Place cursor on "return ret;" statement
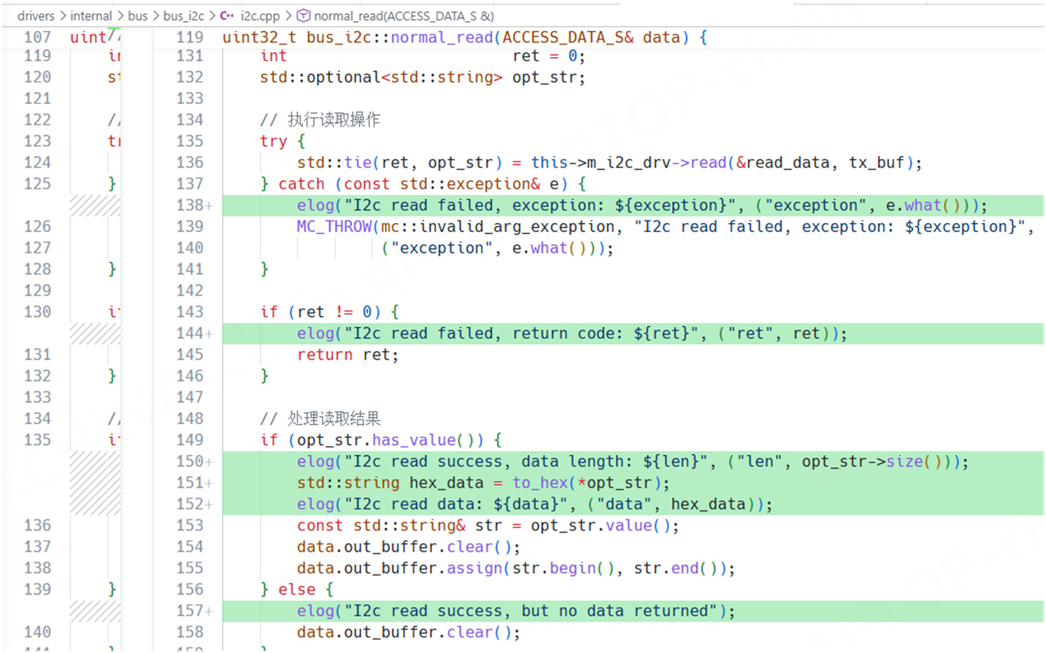 point(347,355)
